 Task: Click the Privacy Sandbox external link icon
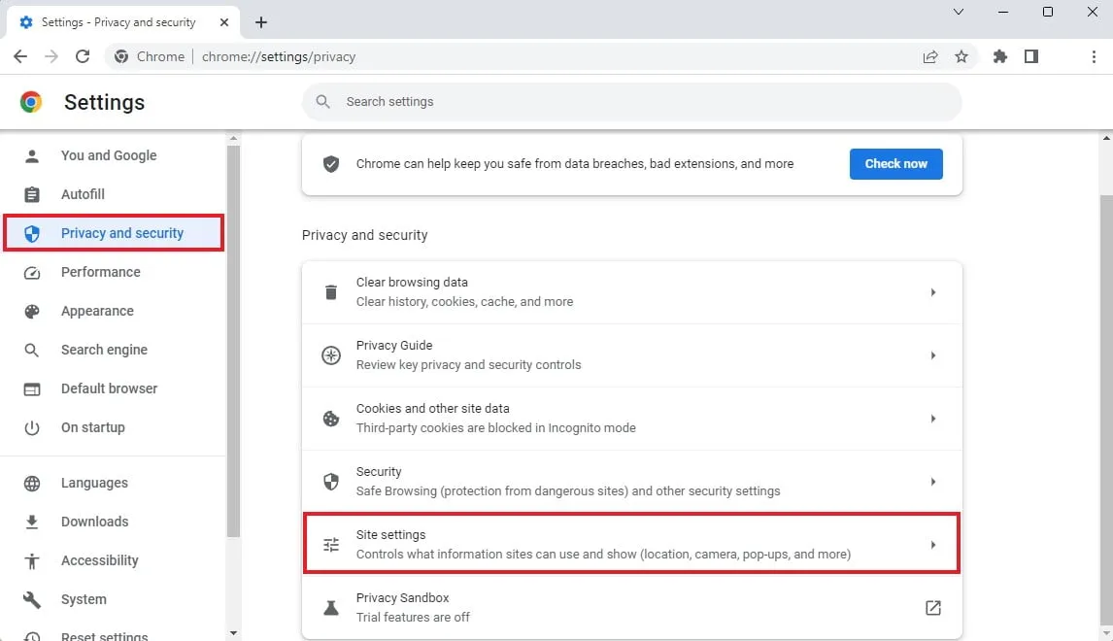pyautogui.click(x=932, y=607)
